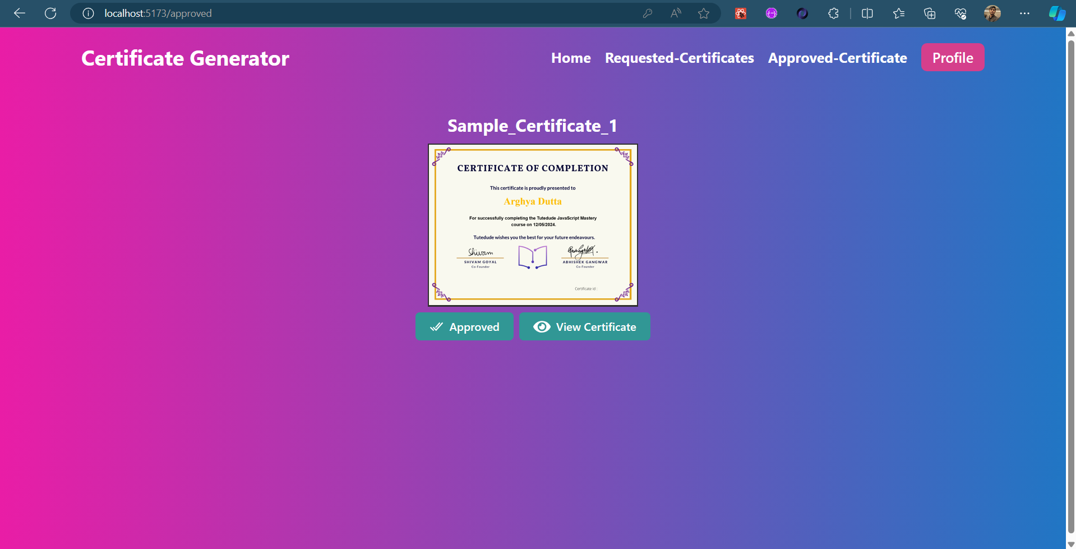1076x549 pixels.
Task: Click the scrollbar up arrow
Action: pyautogui.click(x=1071, y=33)
